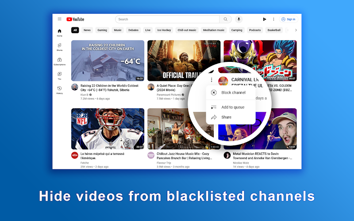Click Kiun B channel avatar
Viewport: 354px width, 221px height.
point(75,87)
